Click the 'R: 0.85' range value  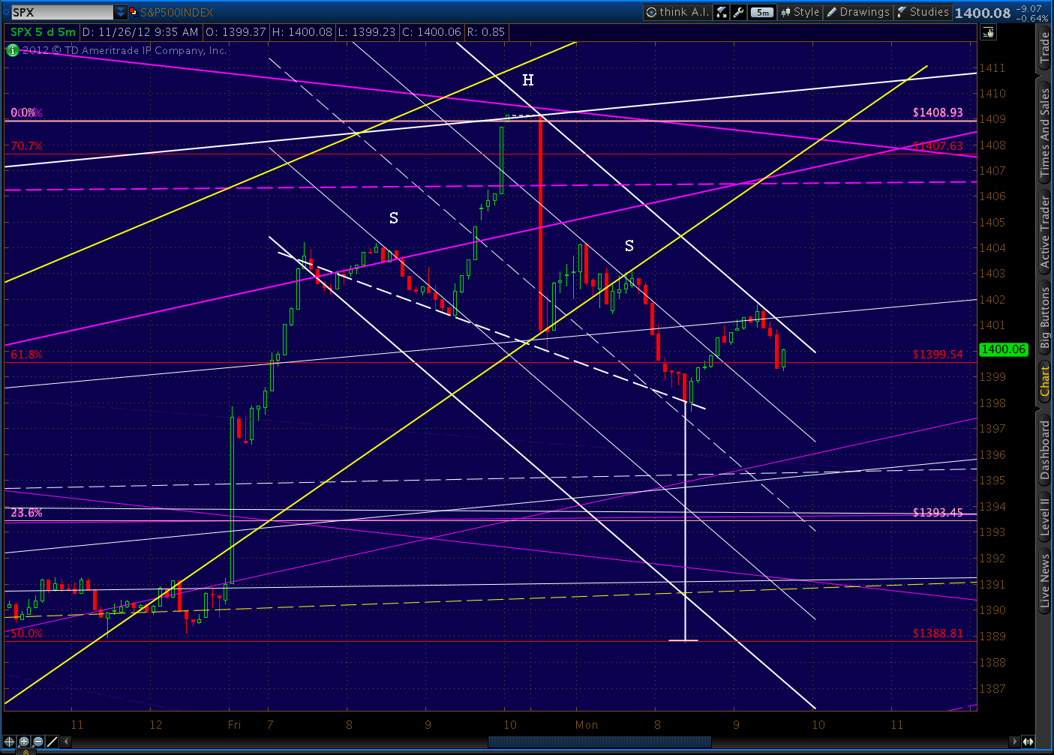coord(485,32)
